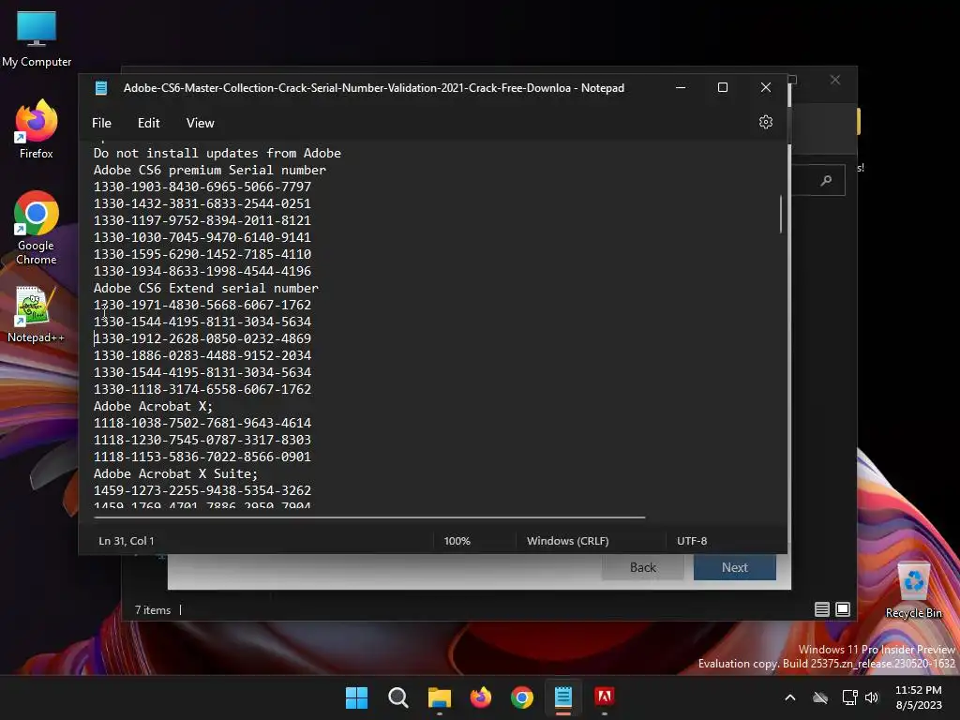Click serial 1118-1038-7502-7681-9643-4614

click(202, 423)
